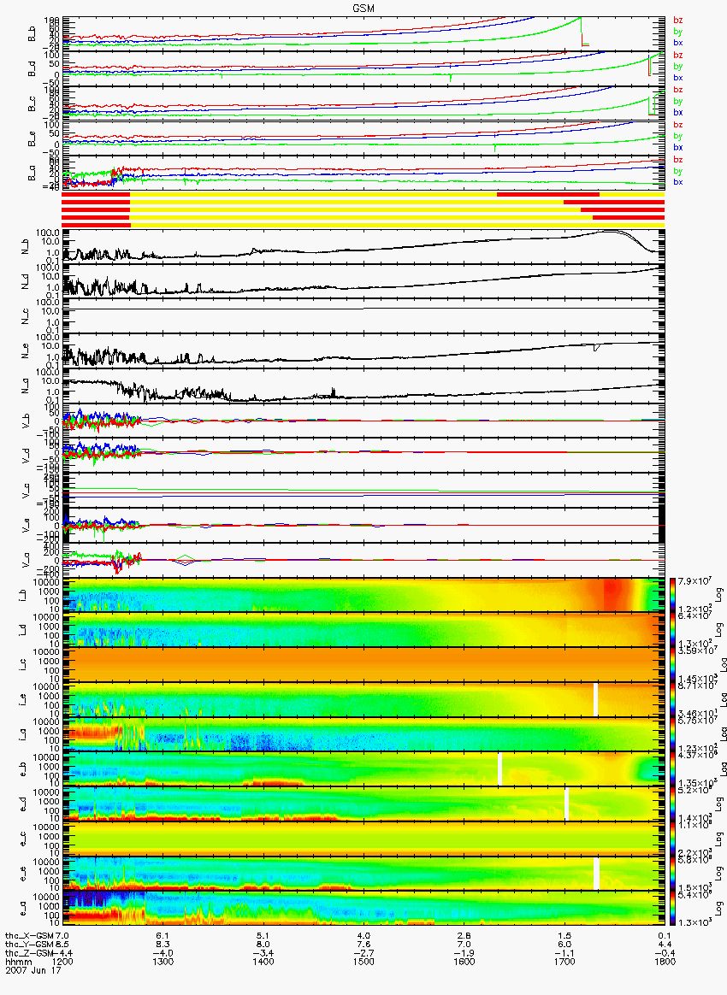Click the thc_X-GSM axis label
This screenshot has height=995, width=727.
[29, 936]
